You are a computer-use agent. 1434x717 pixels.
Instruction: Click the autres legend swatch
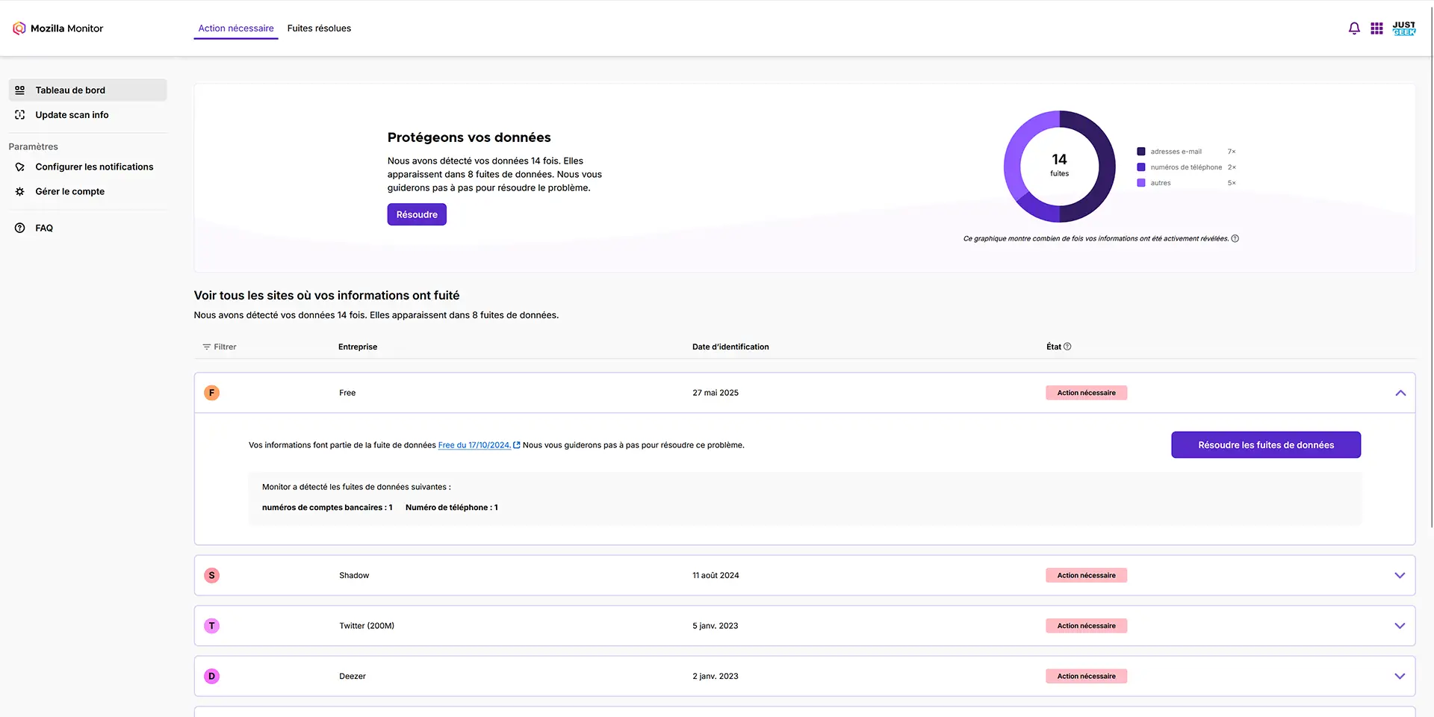1141,183
